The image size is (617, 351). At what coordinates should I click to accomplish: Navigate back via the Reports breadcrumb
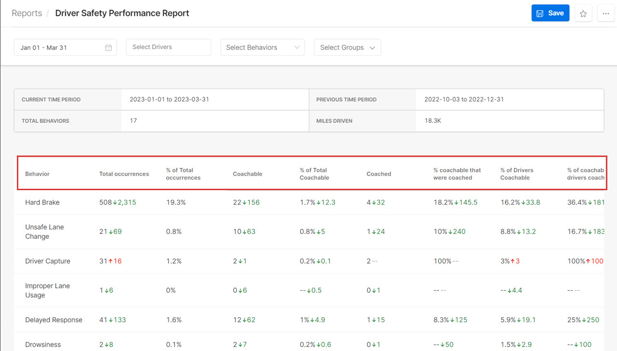point(27,13)
